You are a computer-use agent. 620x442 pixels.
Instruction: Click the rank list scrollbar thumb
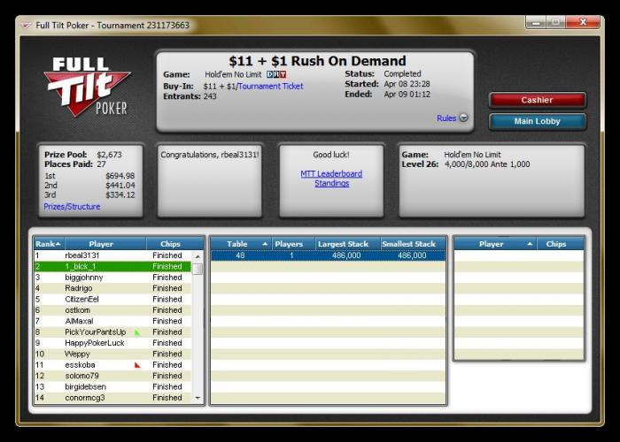click(198, 269)
